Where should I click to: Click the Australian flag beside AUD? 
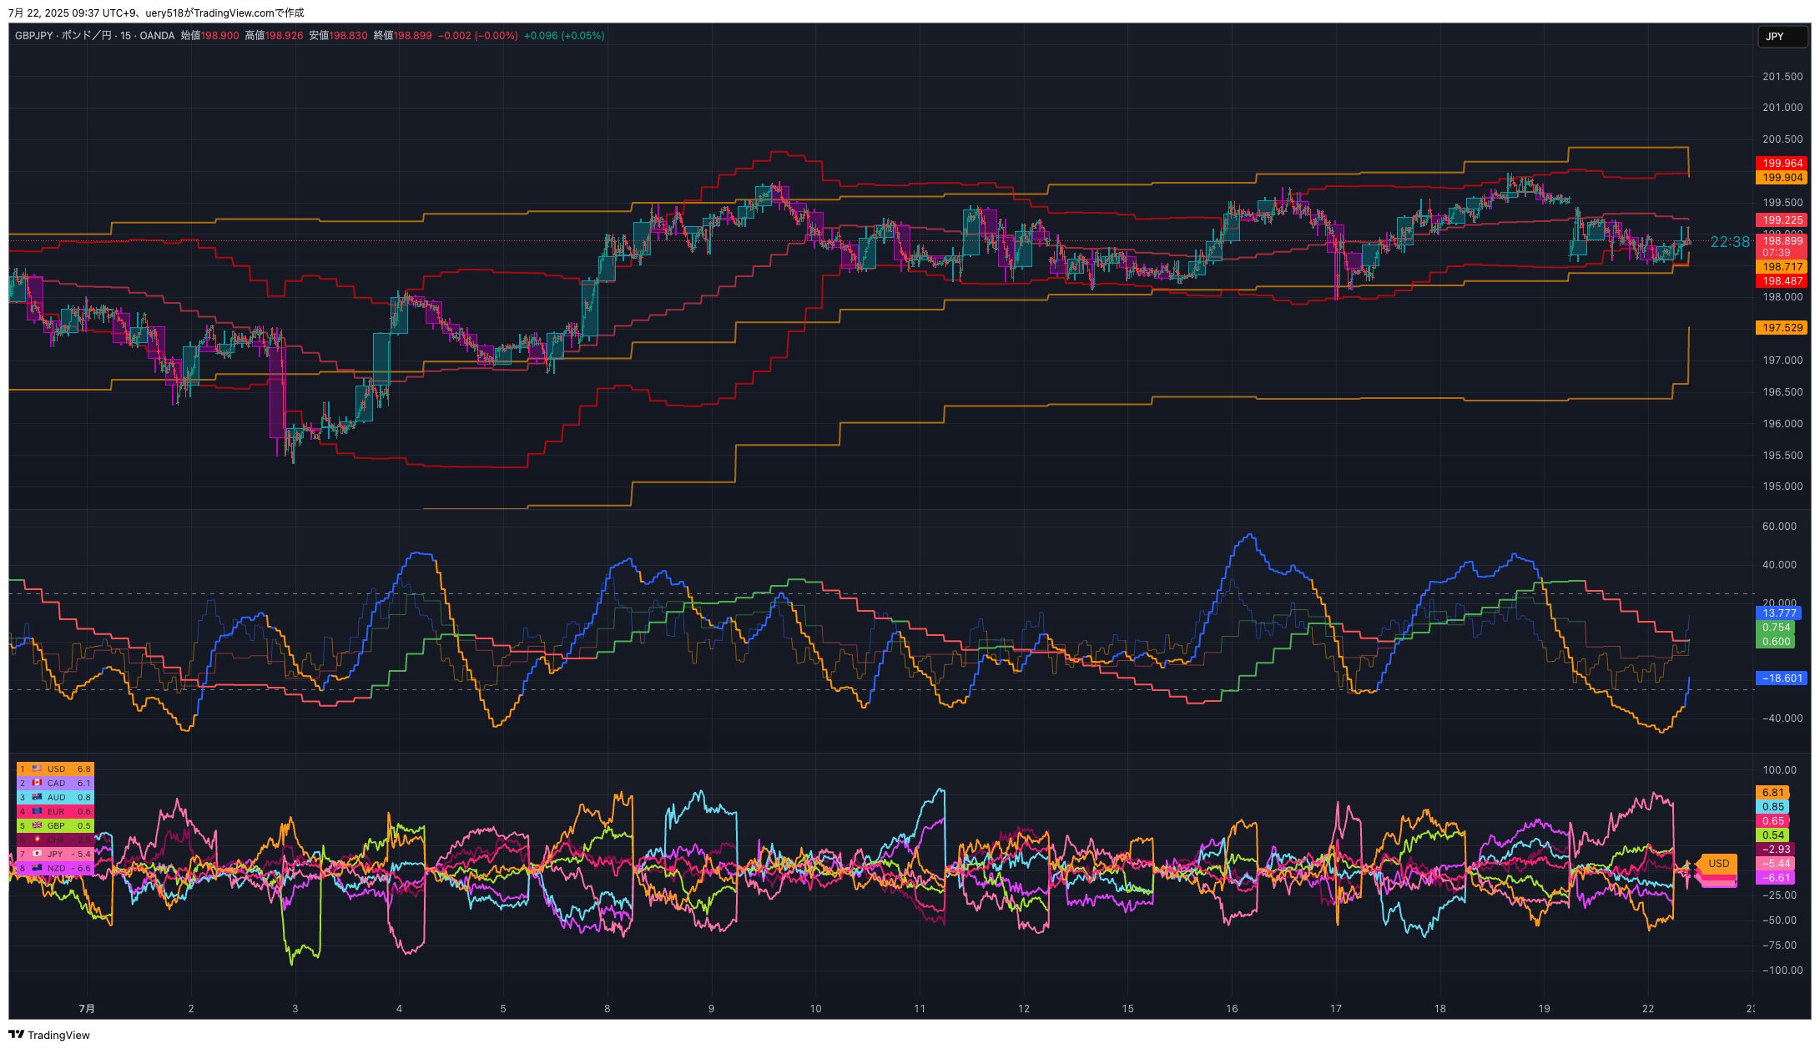pos(37,797)
